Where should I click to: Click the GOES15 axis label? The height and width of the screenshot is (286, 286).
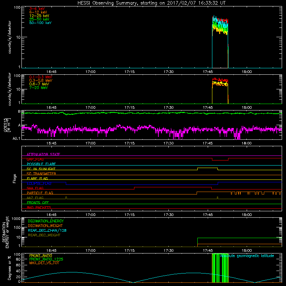(7, 125)
